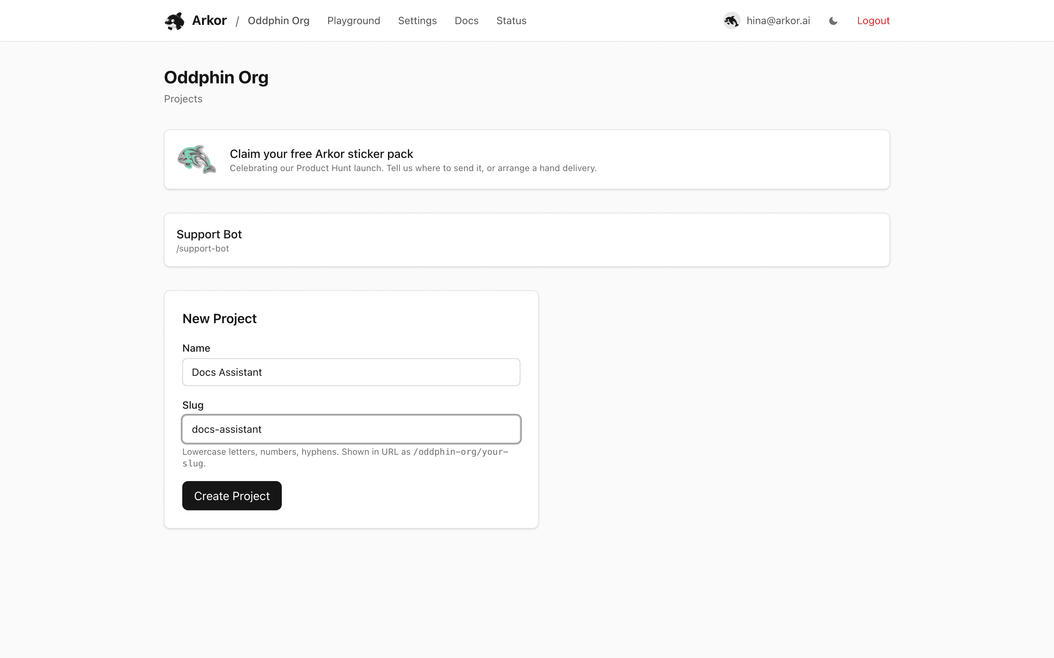This screenshot has height=658, width=1054.
Task: Toggle dark mode with moon icon
Action: [x=833, y=21]
